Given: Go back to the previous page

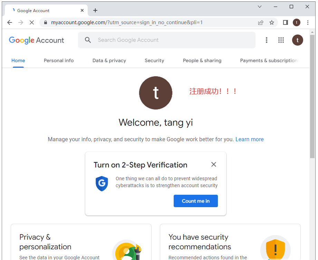Looking at the screenshot, I should click(x=10, y=22).
